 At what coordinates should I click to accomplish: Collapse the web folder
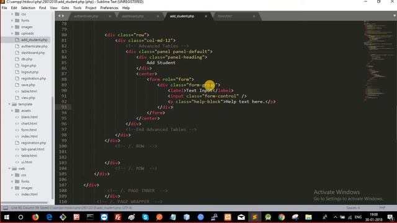click(x=9, y=168)
